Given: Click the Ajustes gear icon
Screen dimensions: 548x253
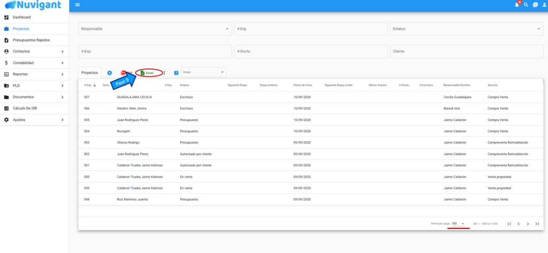Looking at the screenshot, I should pyautogui.click(x=6, y=120).
